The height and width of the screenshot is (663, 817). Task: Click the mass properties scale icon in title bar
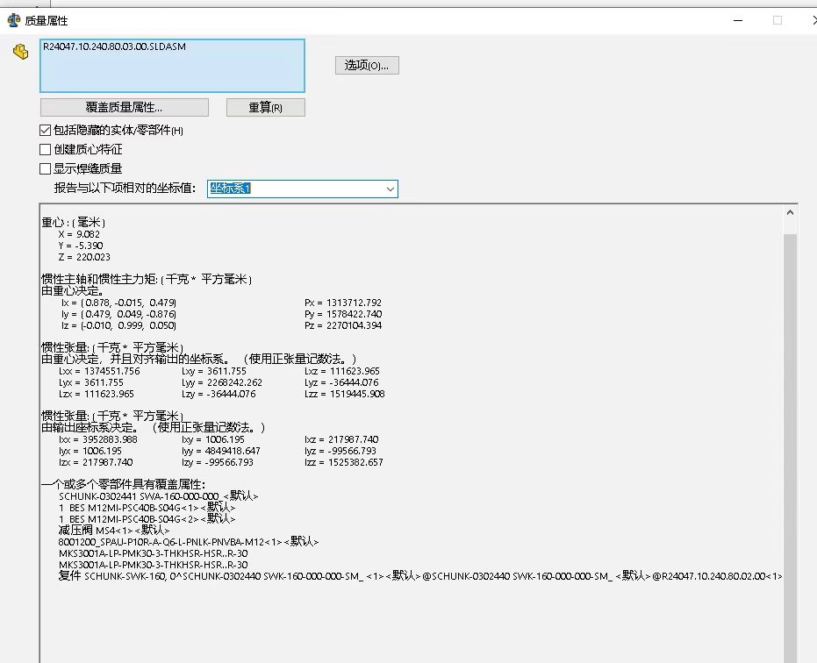(x=13, y=20)
